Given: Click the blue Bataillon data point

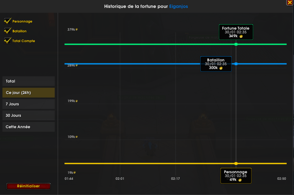Looking at the screenshot, I should 236,64.
